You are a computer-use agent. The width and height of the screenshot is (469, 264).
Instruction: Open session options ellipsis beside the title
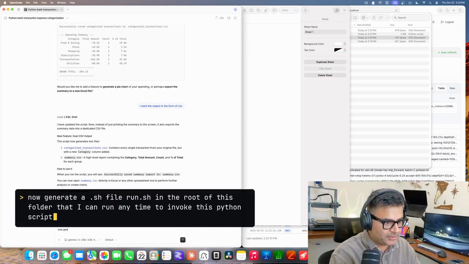(67, 18)
